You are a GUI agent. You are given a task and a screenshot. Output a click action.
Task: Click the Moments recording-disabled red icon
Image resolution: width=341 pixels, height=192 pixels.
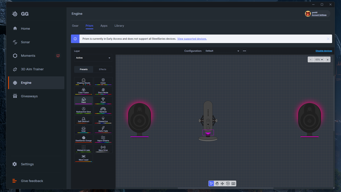click(58, 56)
